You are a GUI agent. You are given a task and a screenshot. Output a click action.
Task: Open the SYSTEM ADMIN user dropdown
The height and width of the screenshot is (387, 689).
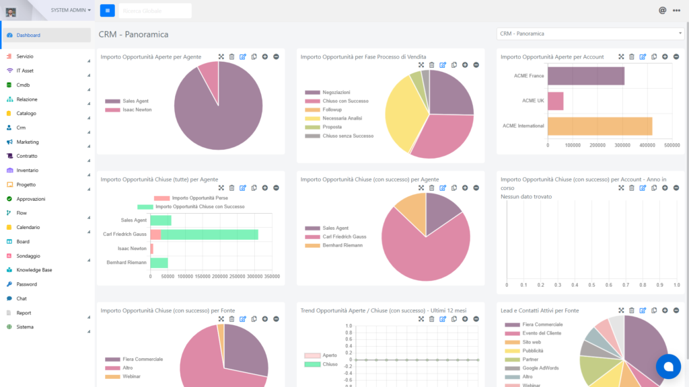coord(70,10)
